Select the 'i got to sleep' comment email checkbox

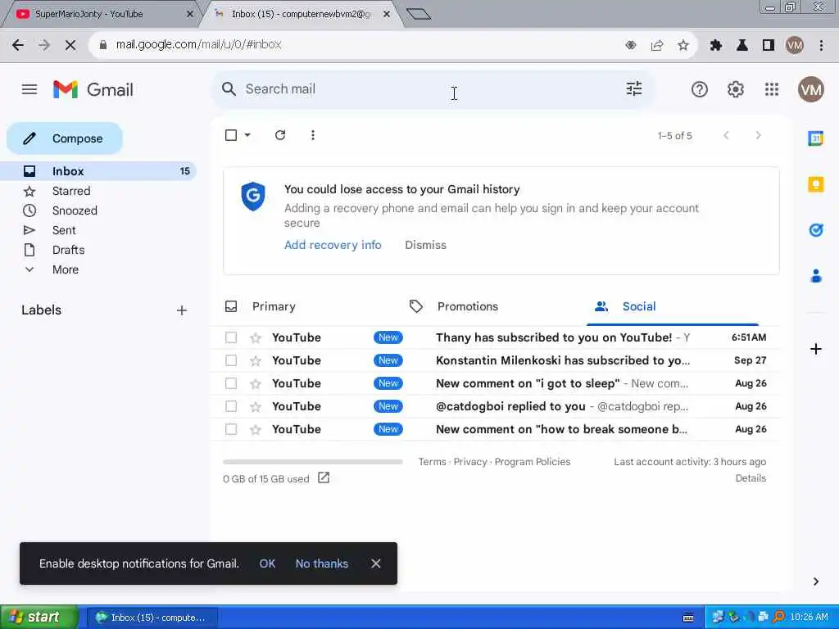pos(231,383)
